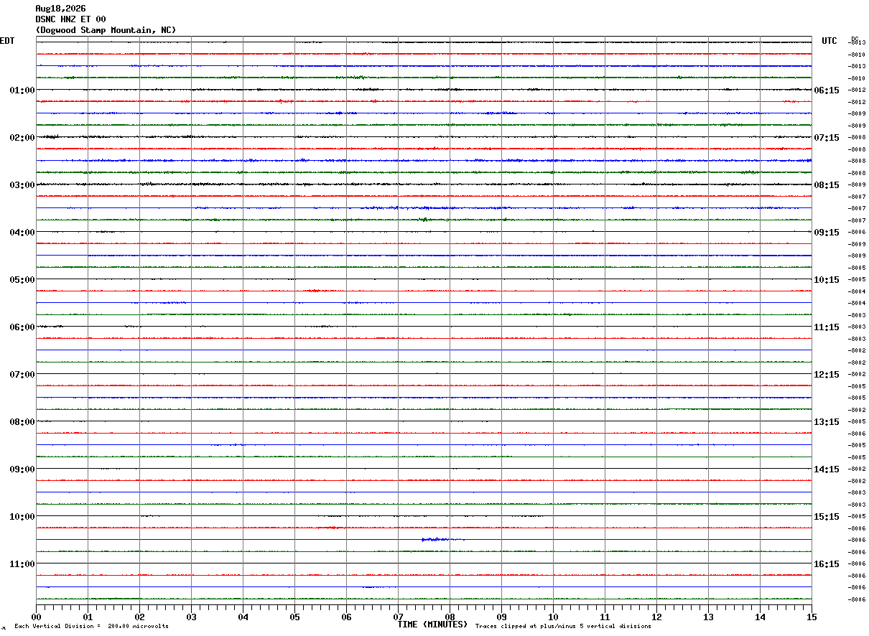Click the 01:00 EDT time label
869x636 pixels.
[22, 90]
